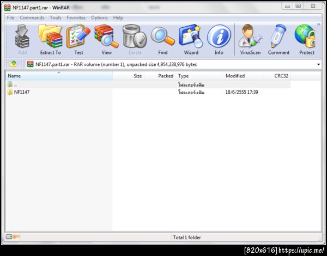Sort by the Modified column header
This screenshot has width=327, height=256.
(243, 76)
